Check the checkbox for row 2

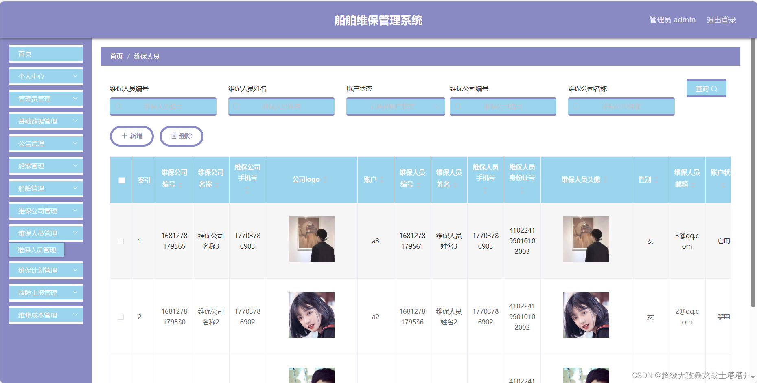click(x=121, y=317)
